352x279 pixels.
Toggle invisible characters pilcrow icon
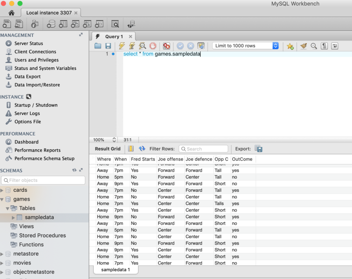click(x=324, y=46)
